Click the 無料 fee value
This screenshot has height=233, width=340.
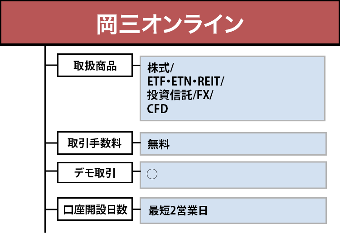159,145
